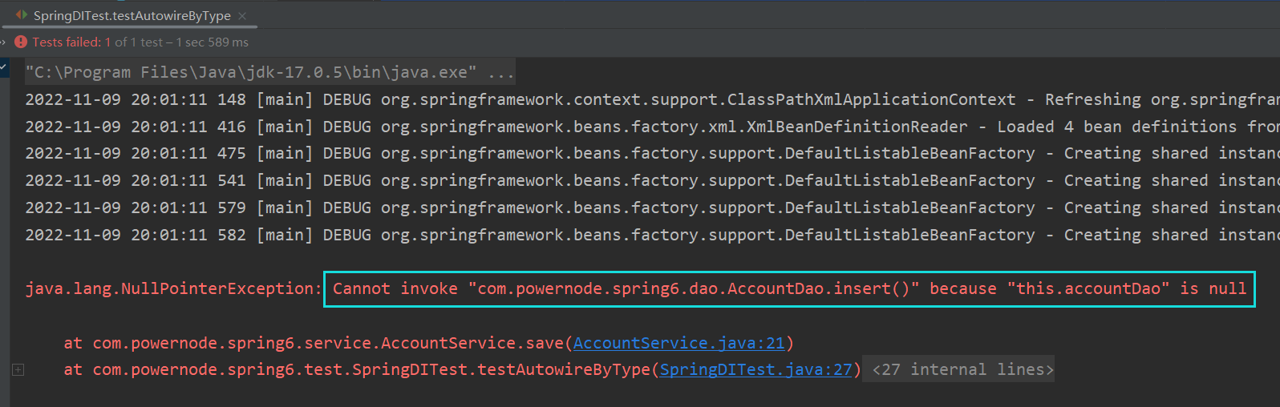
Task: Click the log line with timestamp 148
Action: click(x=652, y=99)
